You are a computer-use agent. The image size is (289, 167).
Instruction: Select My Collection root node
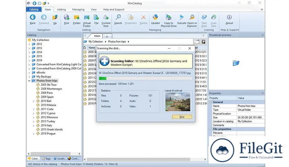point(40,40)
